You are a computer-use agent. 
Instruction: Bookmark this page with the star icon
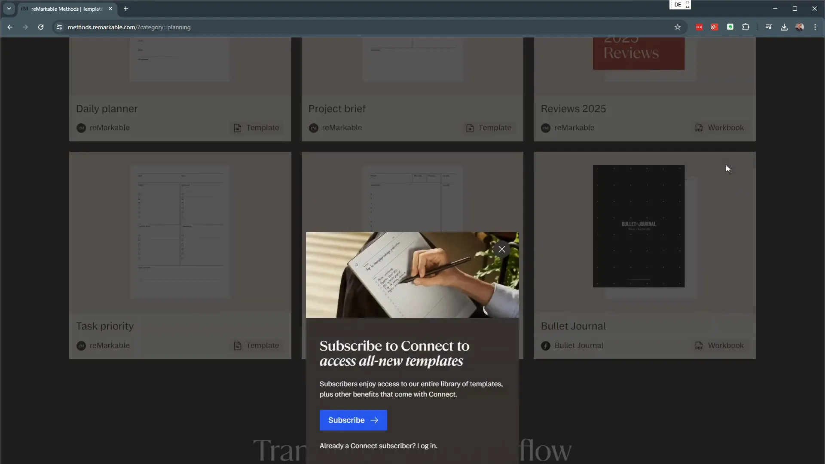coord(678,27)
